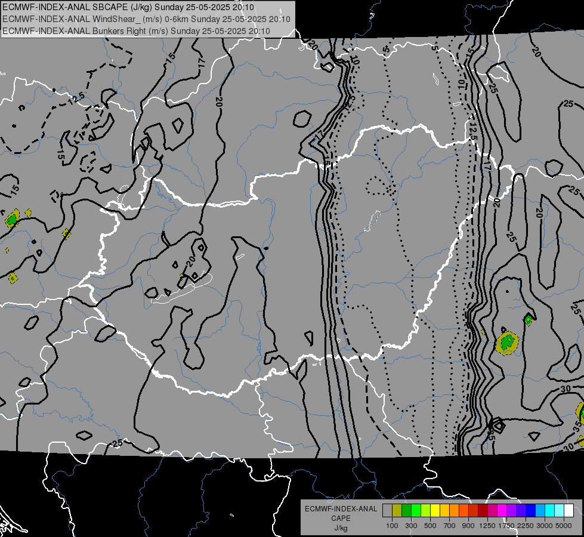Image resolution: width=584 pixels, height=537 pixels.
Task: Click the dark red swatch before 1250
Action: (x=483, y=511)
